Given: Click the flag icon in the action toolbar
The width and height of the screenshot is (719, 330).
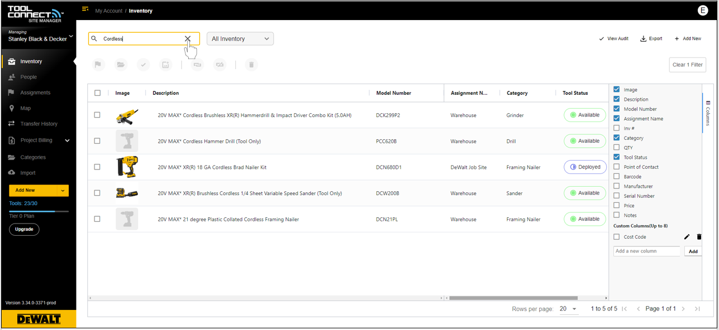Looking at the screenshot, I should [98, 65].
